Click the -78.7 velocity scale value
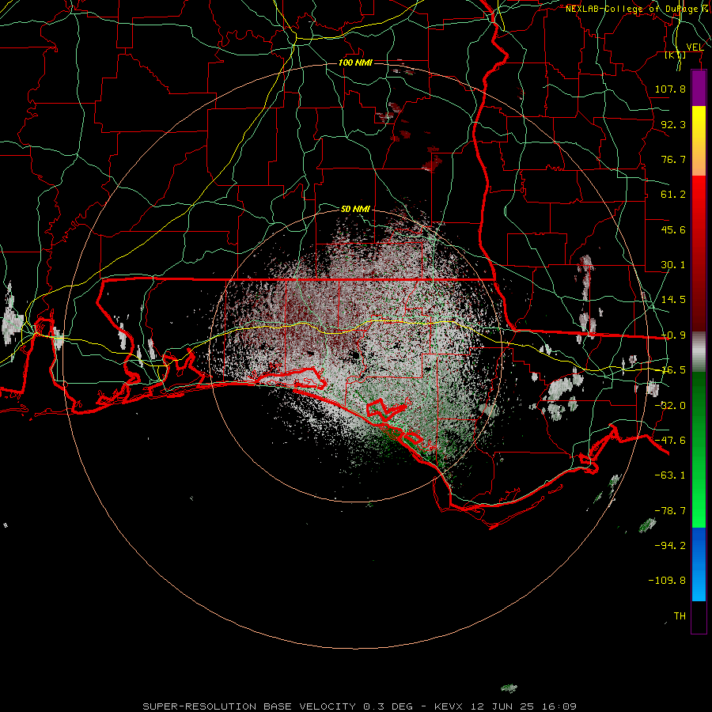 [x=670, y=511]
